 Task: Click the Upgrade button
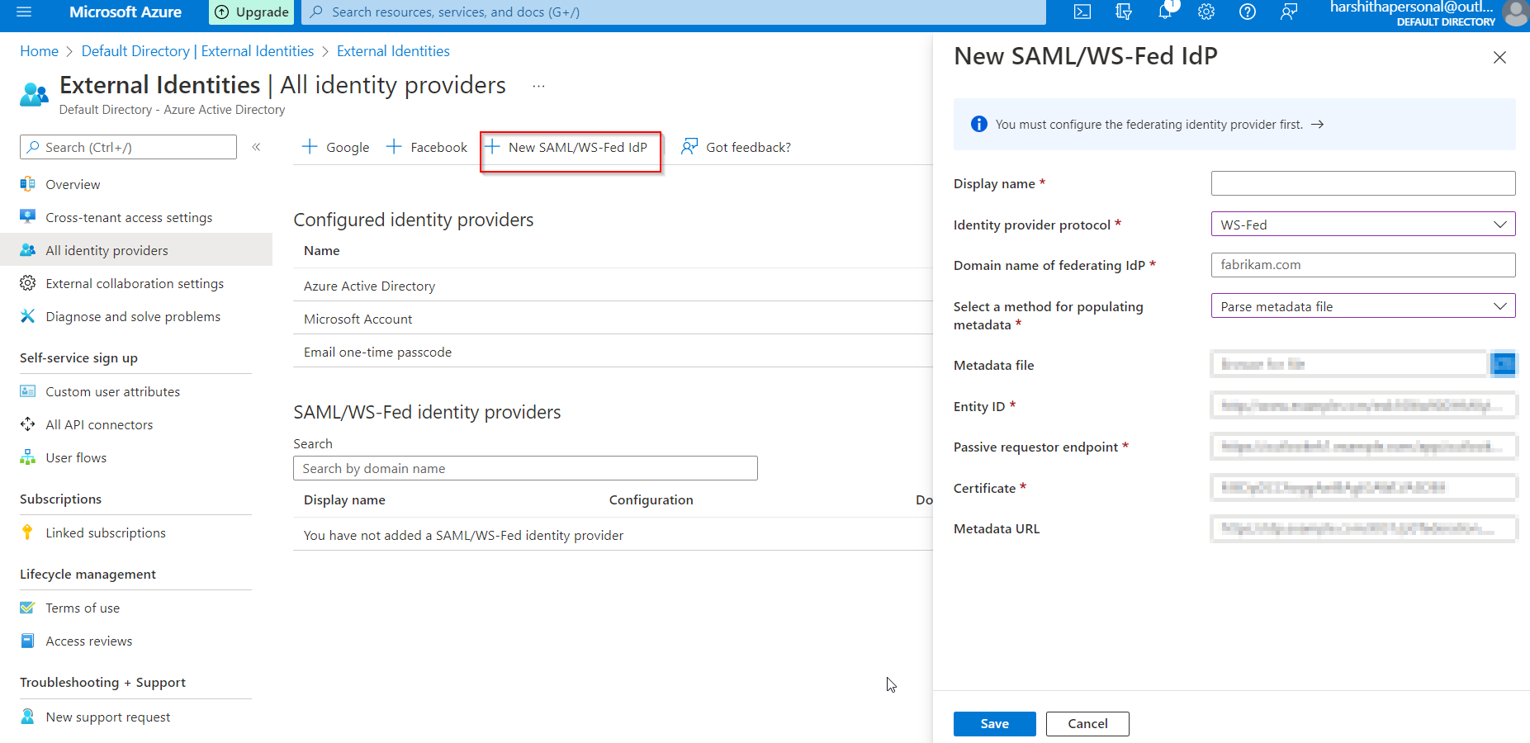252,12
